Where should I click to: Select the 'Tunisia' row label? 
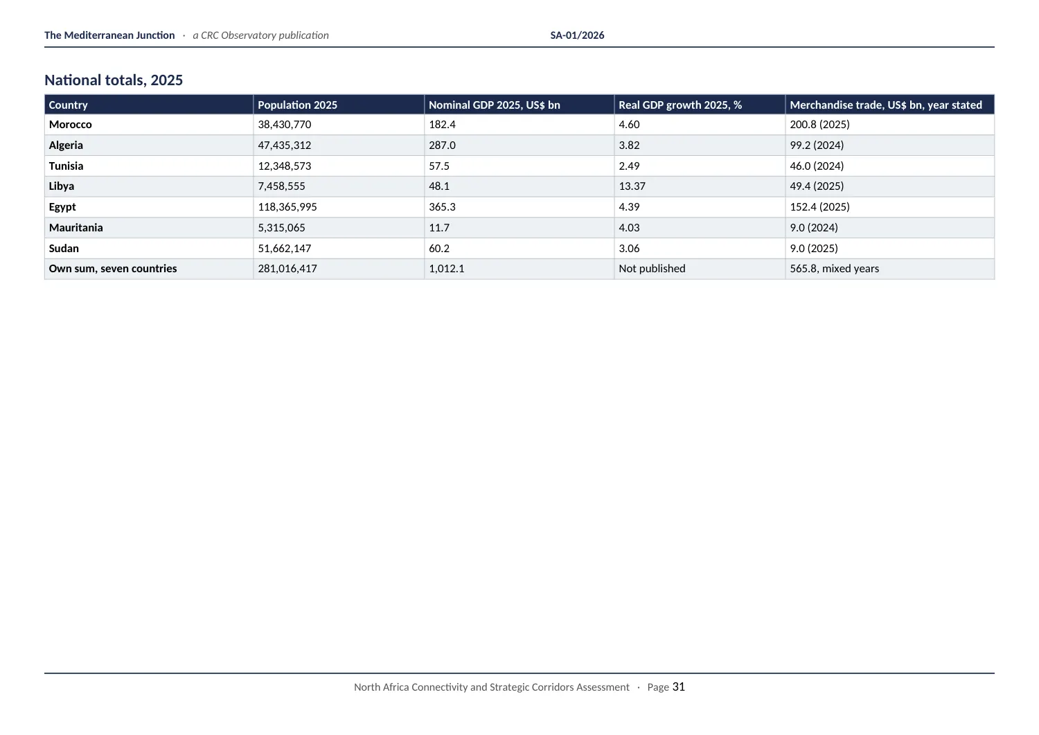point(66,166)
